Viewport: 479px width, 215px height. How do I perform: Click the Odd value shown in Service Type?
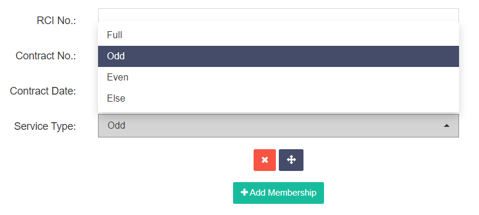coord(116,126)
